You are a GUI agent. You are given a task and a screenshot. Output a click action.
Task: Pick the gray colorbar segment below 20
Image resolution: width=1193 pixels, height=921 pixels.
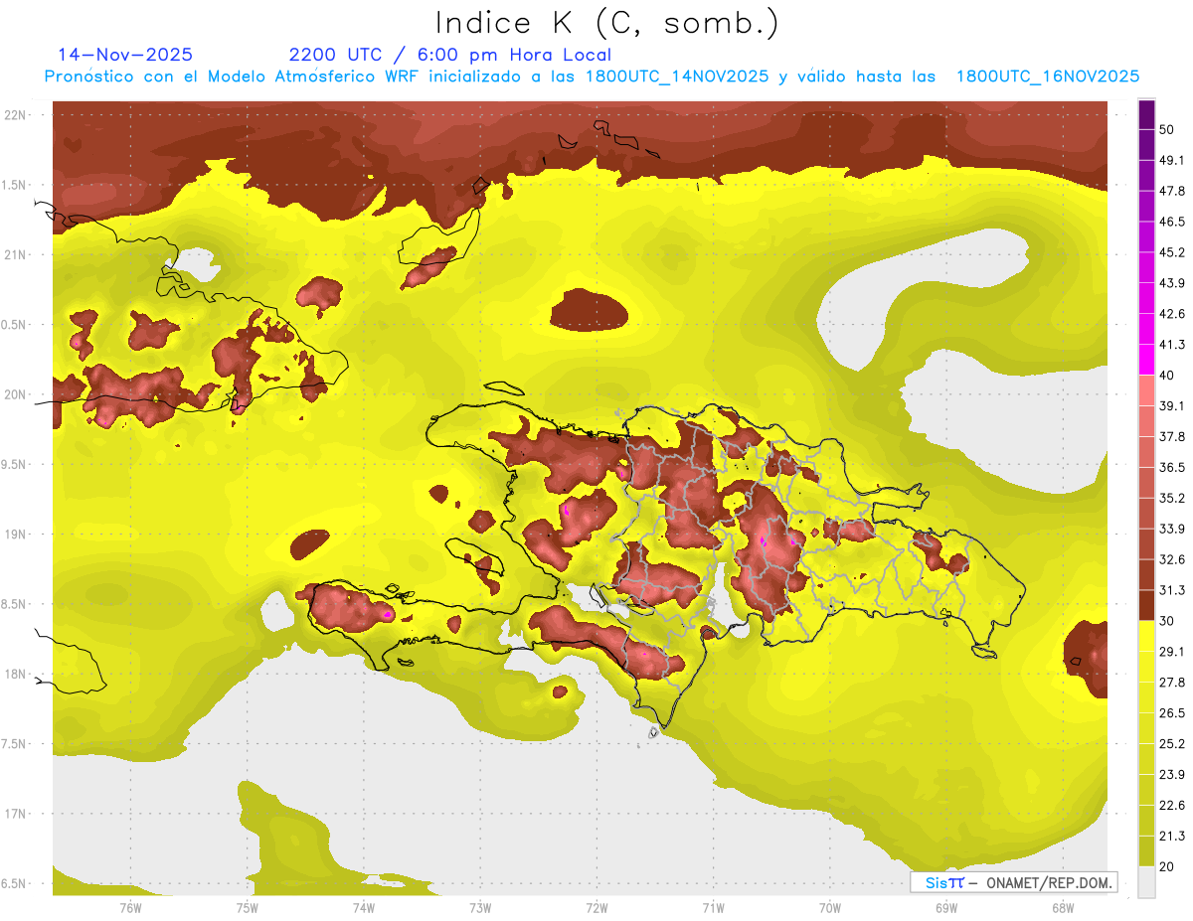tap(1146, 881)
